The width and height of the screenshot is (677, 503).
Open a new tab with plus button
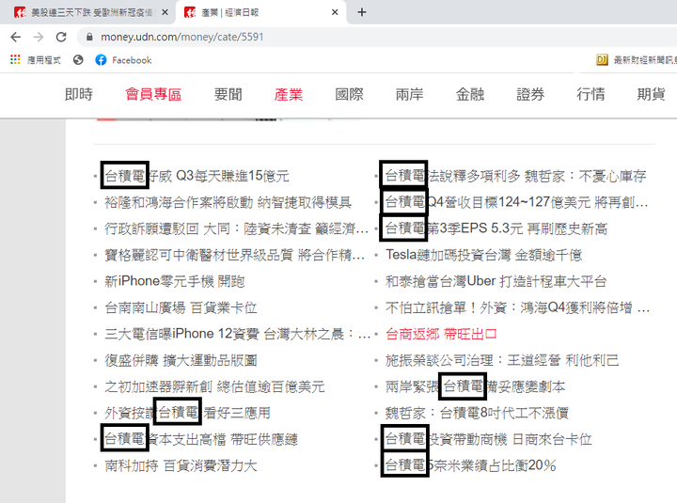pos(362,12)
